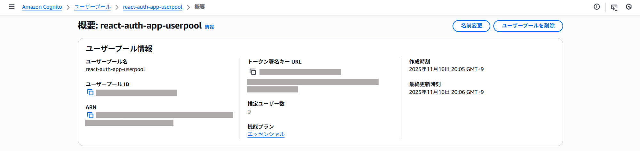This screenshot has height=151, width=640.
Task: Copy the token signing key URL
Action: click(x=252, y=72)
